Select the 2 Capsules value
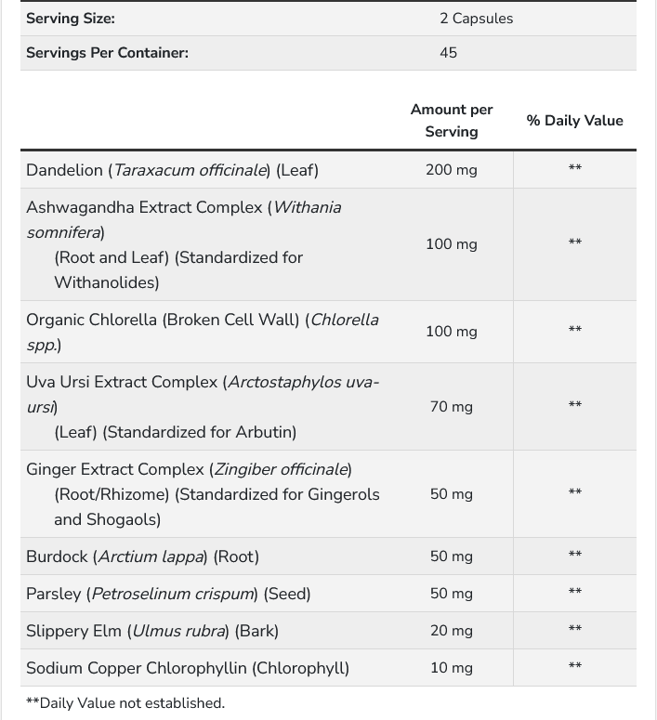This screenshot has height=720, width=657. (476, 19)
